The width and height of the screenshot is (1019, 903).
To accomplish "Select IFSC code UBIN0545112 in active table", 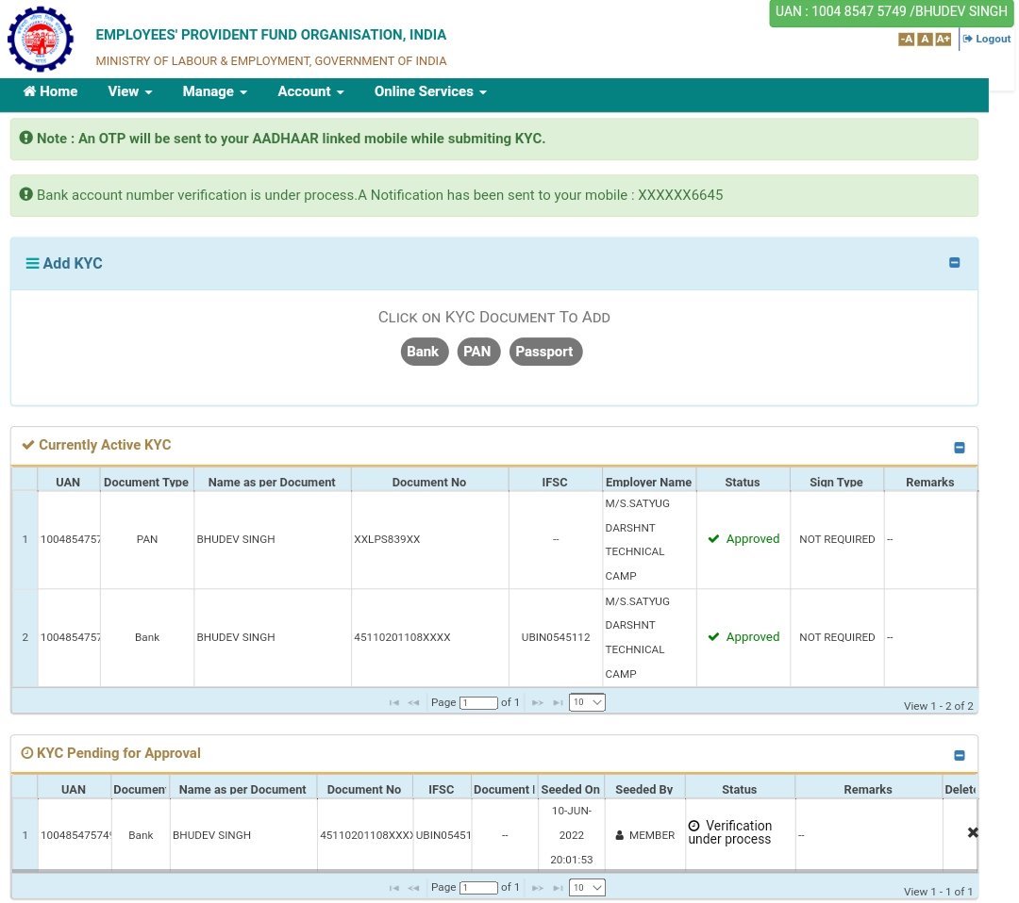I will tap(556, 637).
